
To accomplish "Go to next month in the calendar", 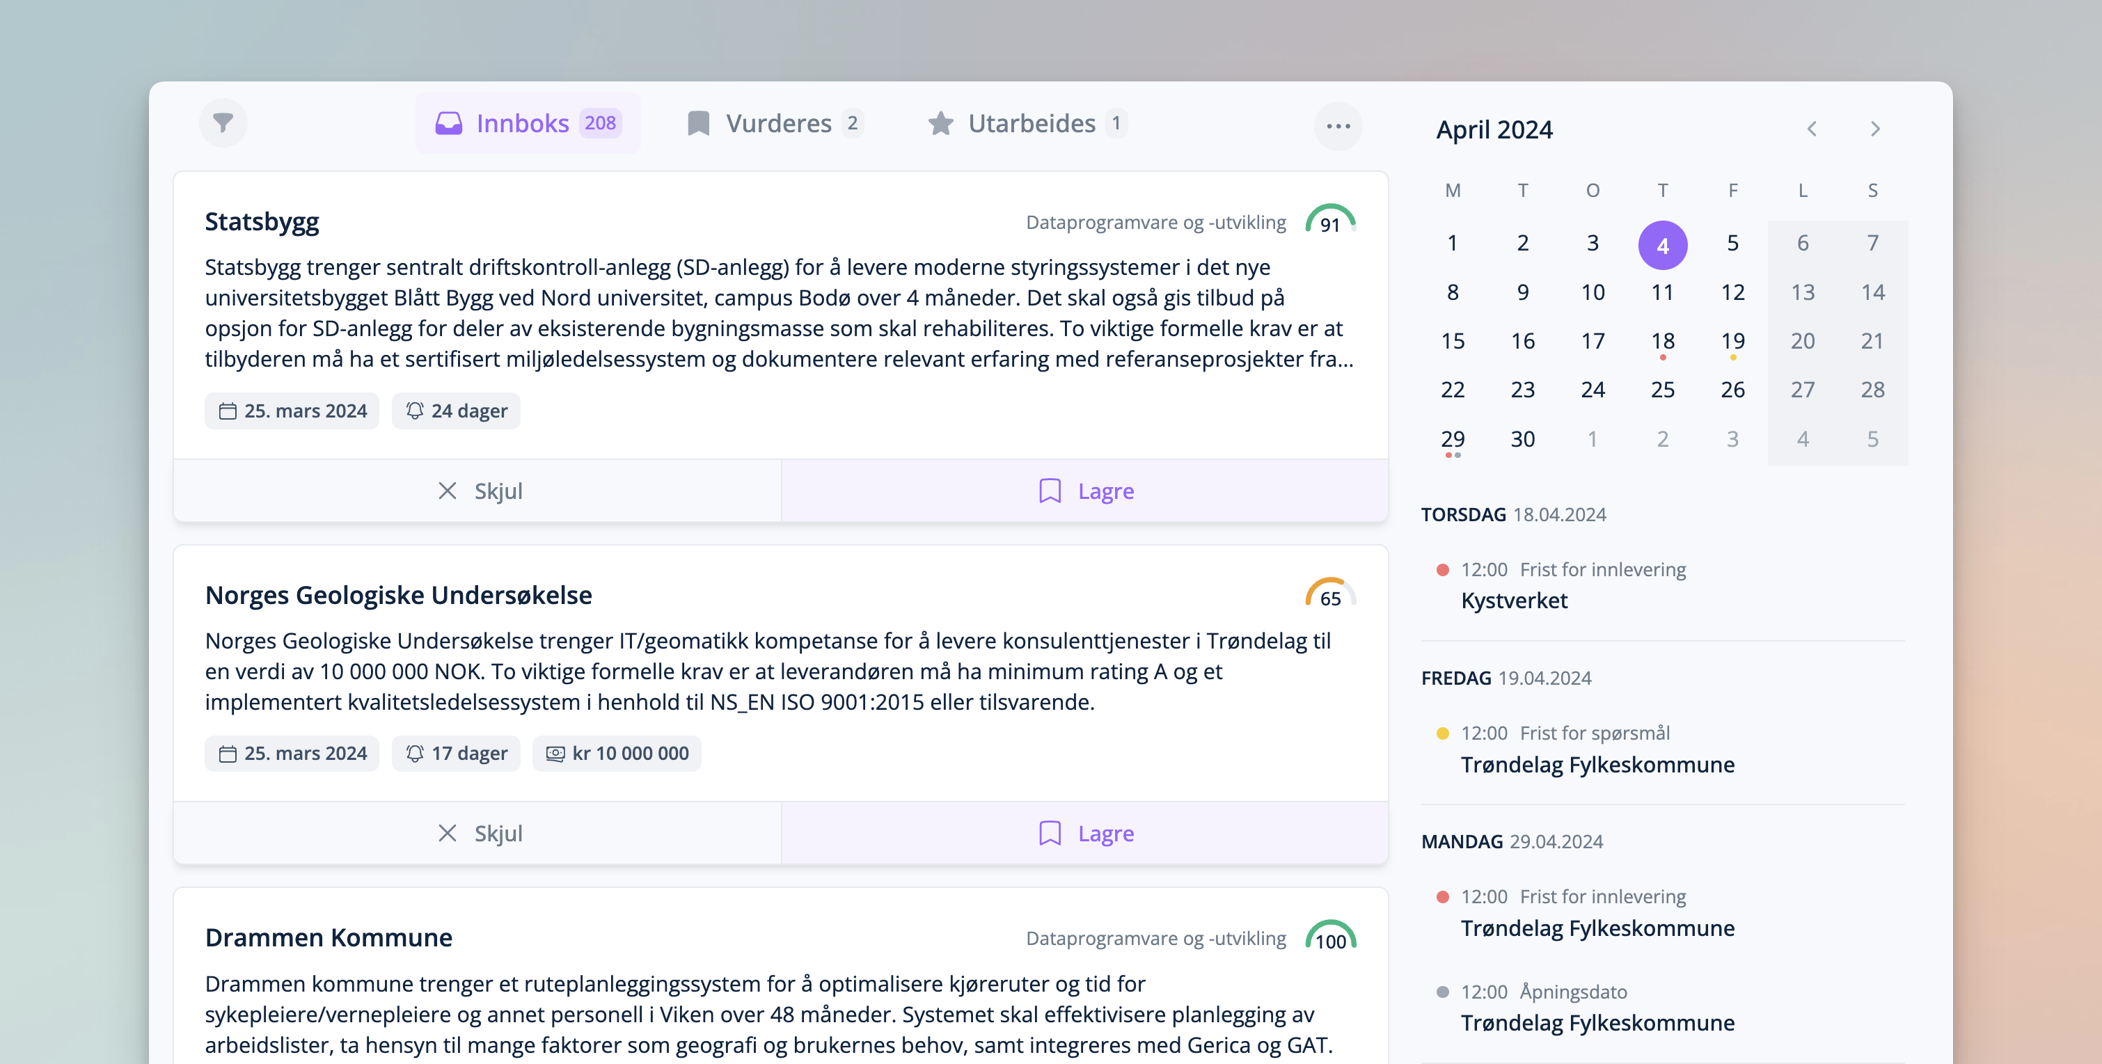I will click(x=1875, y=128).
